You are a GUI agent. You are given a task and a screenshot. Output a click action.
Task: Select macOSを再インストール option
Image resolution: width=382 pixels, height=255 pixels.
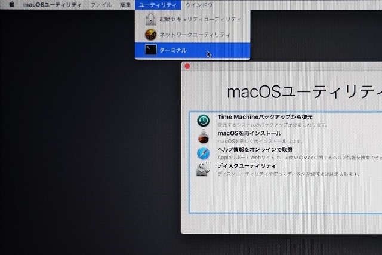pos(249,133)
